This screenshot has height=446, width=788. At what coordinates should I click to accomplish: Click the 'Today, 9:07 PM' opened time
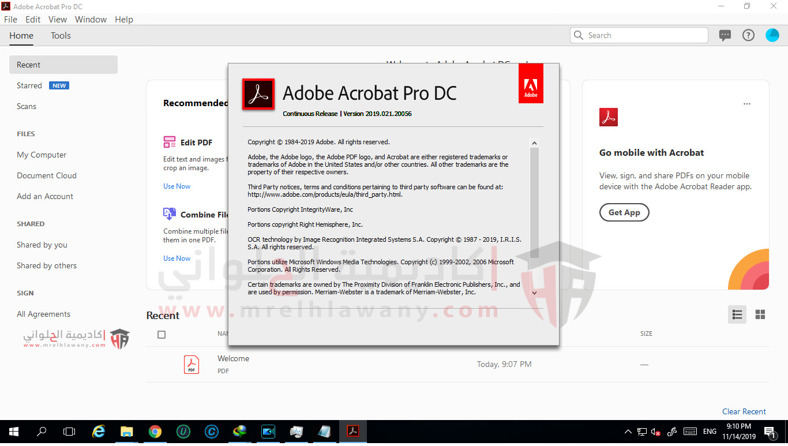[x=504, y=364]
